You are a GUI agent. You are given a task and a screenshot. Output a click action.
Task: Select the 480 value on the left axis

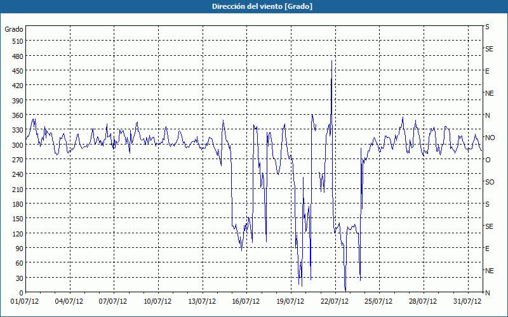(18, 56)
